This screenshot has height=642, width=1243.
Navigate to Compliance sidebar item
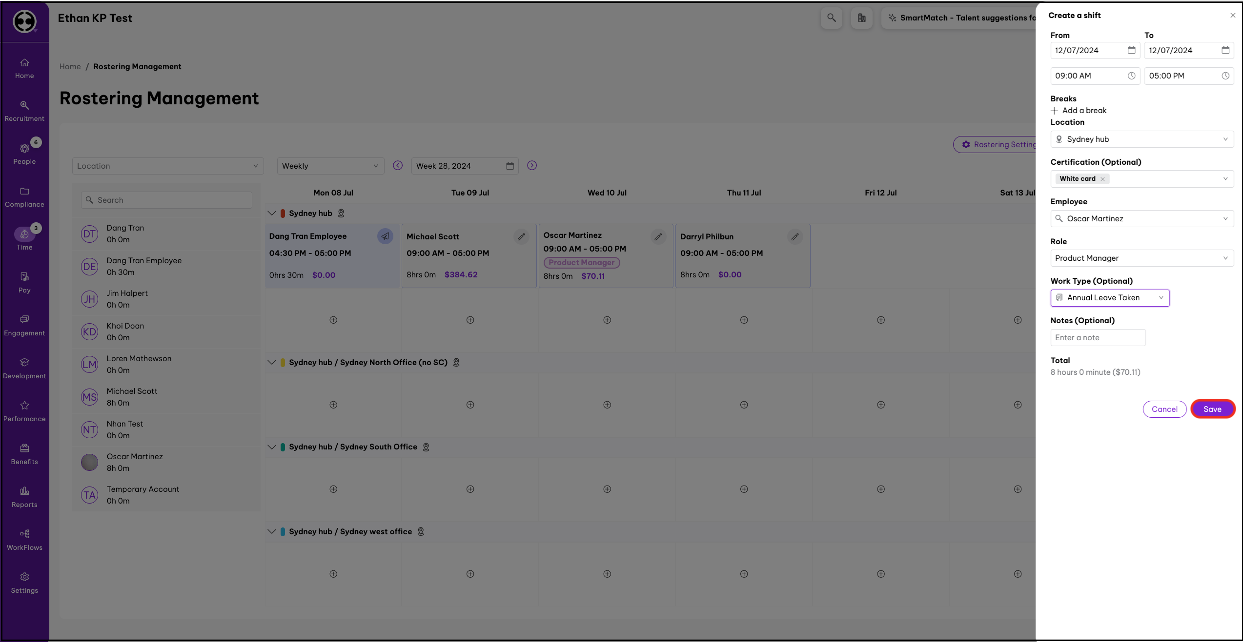pyautogui.click(x=24, y=197)
